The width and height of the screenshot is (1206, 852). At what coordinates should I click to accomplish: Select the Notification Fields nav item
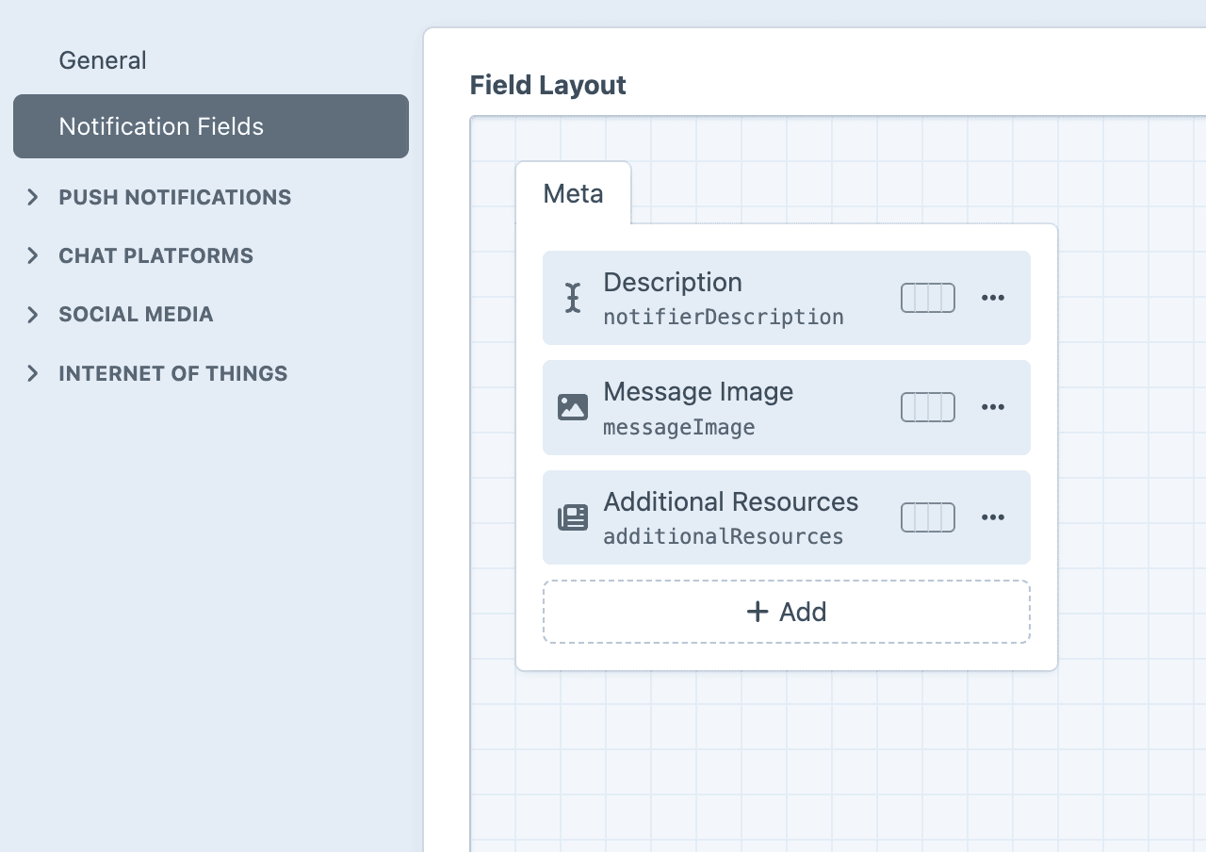[211, 126]
